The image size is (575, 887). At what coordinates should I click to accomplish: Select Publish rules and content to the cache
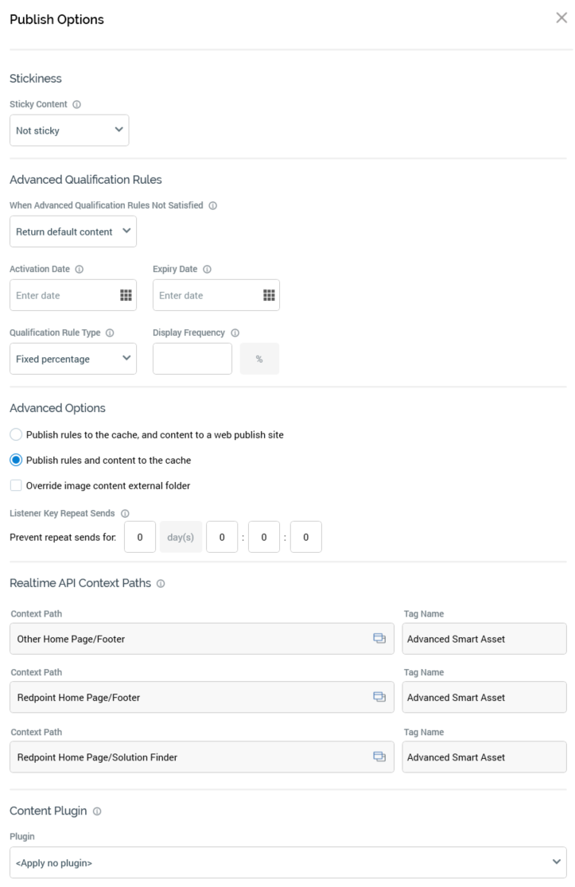(16, 460)
